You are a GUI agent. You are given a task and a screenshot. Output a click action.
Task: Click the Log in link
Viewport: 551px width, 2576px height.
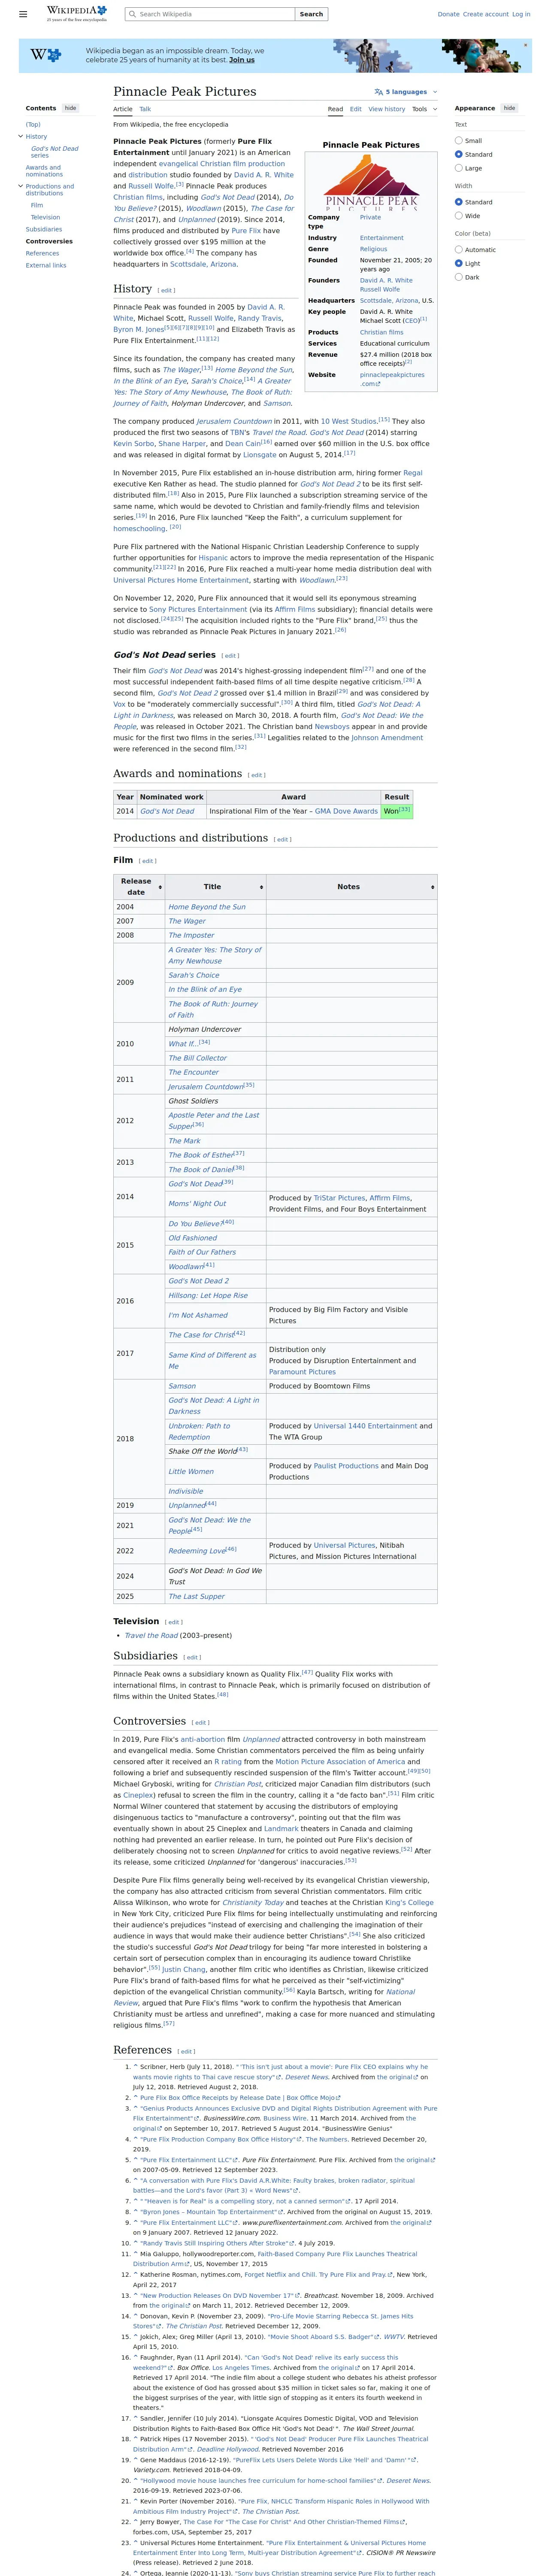tap(521, 14)
